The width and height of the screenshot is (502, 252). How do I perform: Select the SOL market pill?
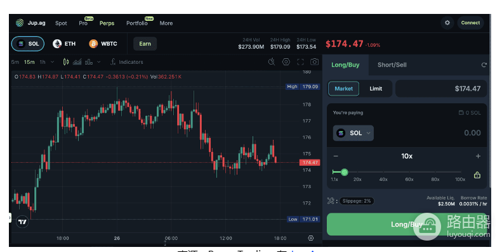coord(28,44)
